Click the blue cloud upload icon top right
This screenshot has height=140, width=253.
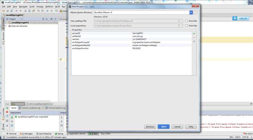click(x=235, y=18)
